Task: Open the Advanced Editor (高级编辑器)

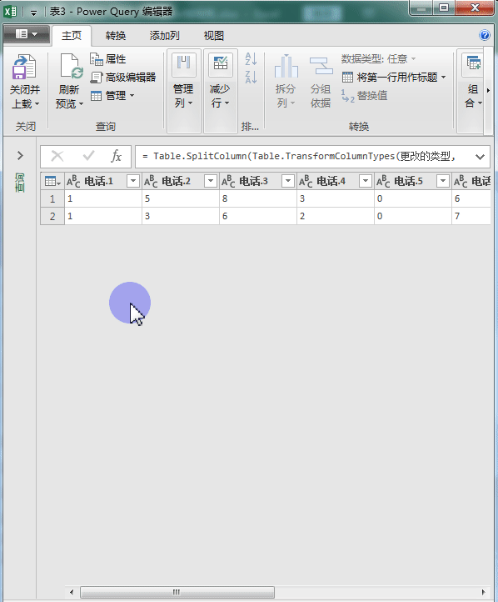Action: 123,78
